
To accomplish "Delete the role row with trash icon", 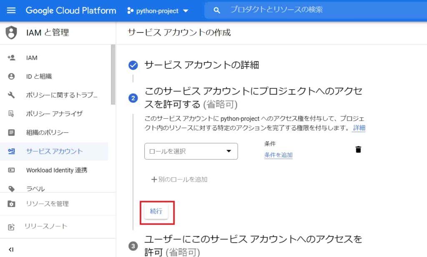I will pos(358,149).
